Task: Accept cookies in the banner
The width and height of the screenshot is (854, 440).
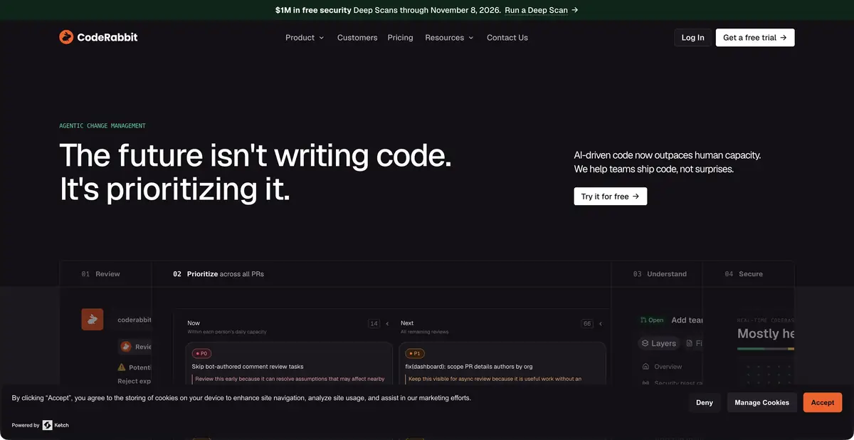Action: 823,402
